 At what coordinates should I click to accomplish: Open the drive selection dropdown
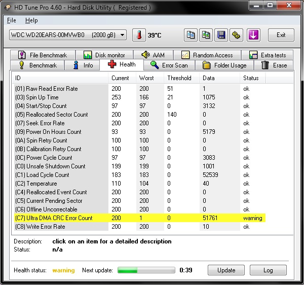68,35
